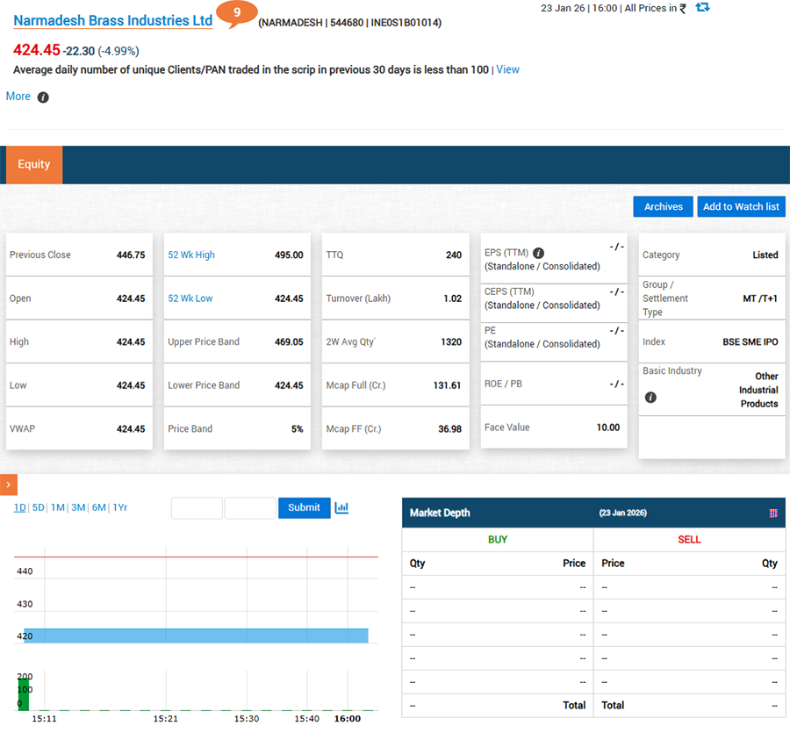The width and height of the screenshot is (790, 740).
Task: Open the Narmadesh Brass Industries Ltd link
Action: (x=113, y=20)
